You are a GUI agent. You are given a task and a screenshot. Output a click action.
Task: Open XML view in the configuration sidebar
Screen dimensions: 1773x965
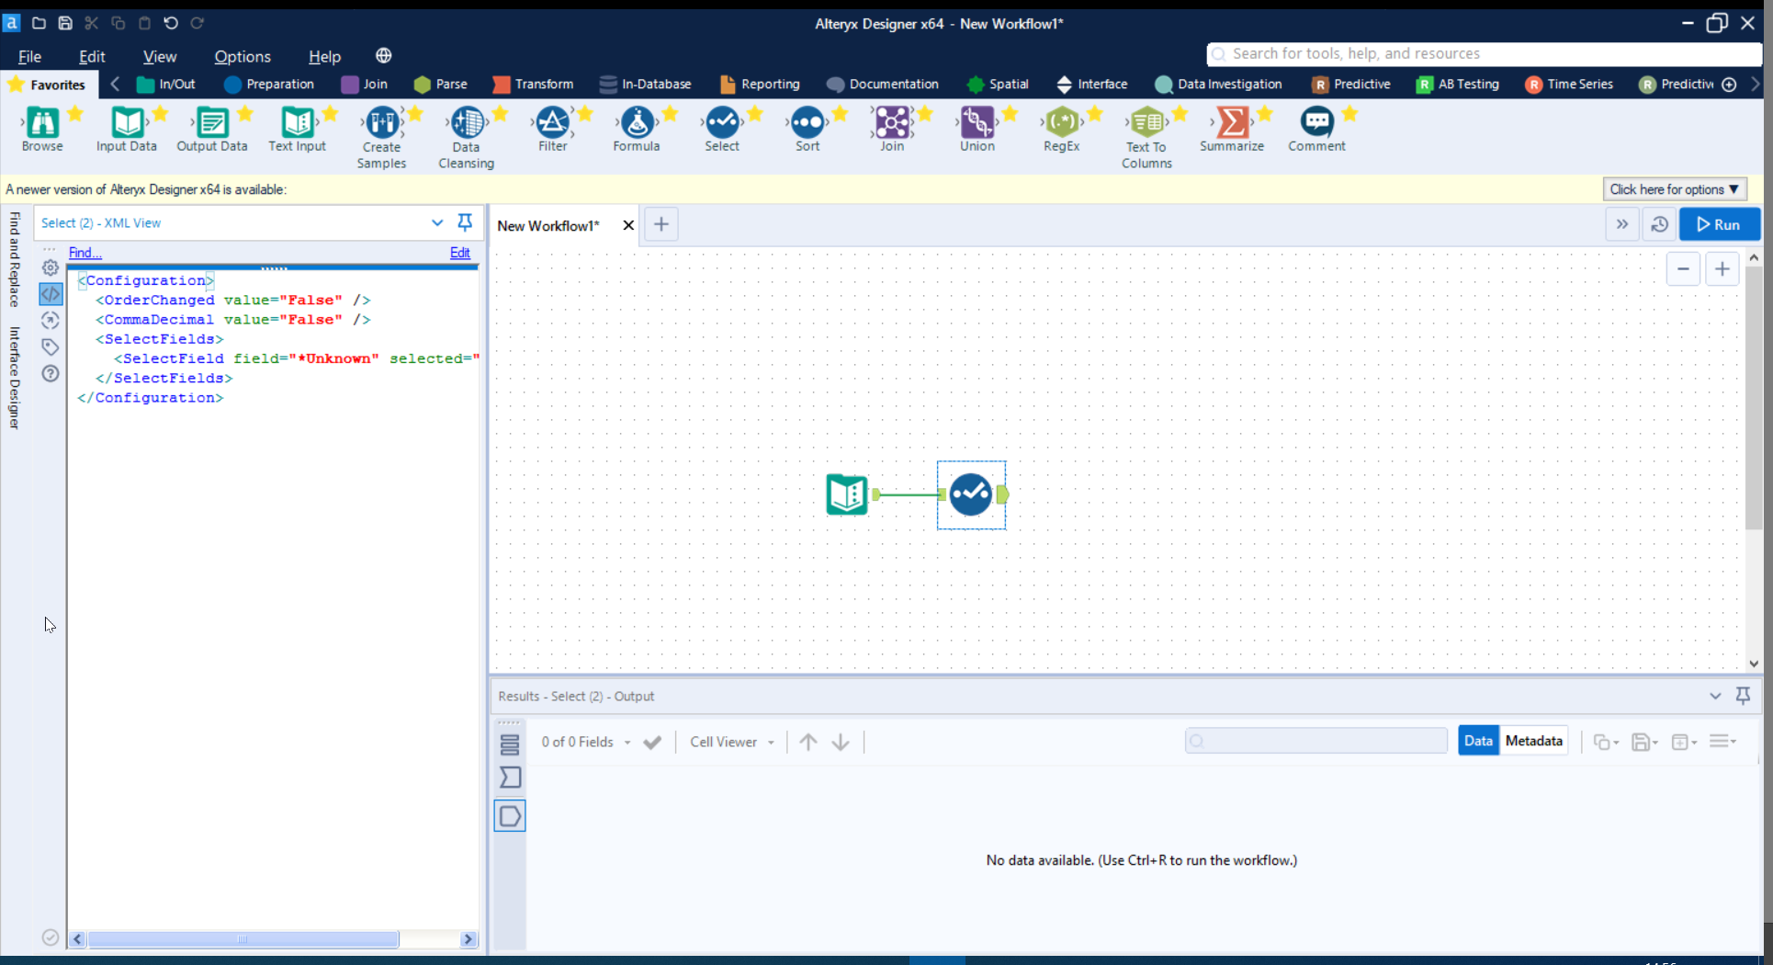pyautogui.click(x=51, y=294)
